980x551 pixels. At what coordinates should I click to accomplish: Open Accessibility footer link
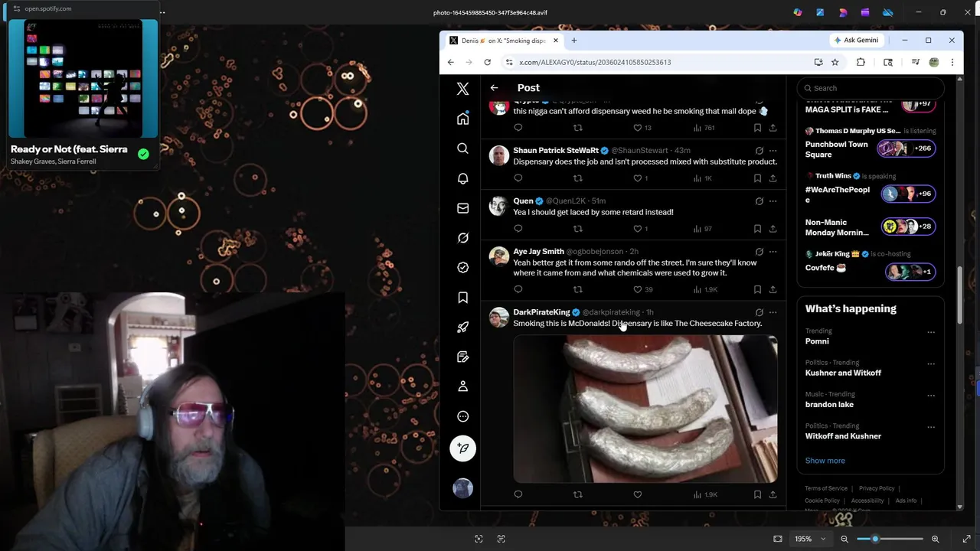(x=867, y=500)
